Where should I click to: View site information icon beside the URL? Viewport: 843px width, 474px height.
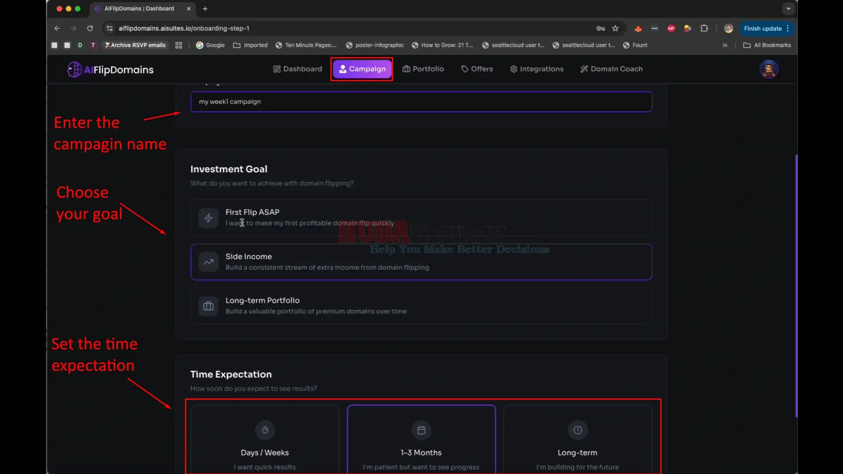point(110,29)
